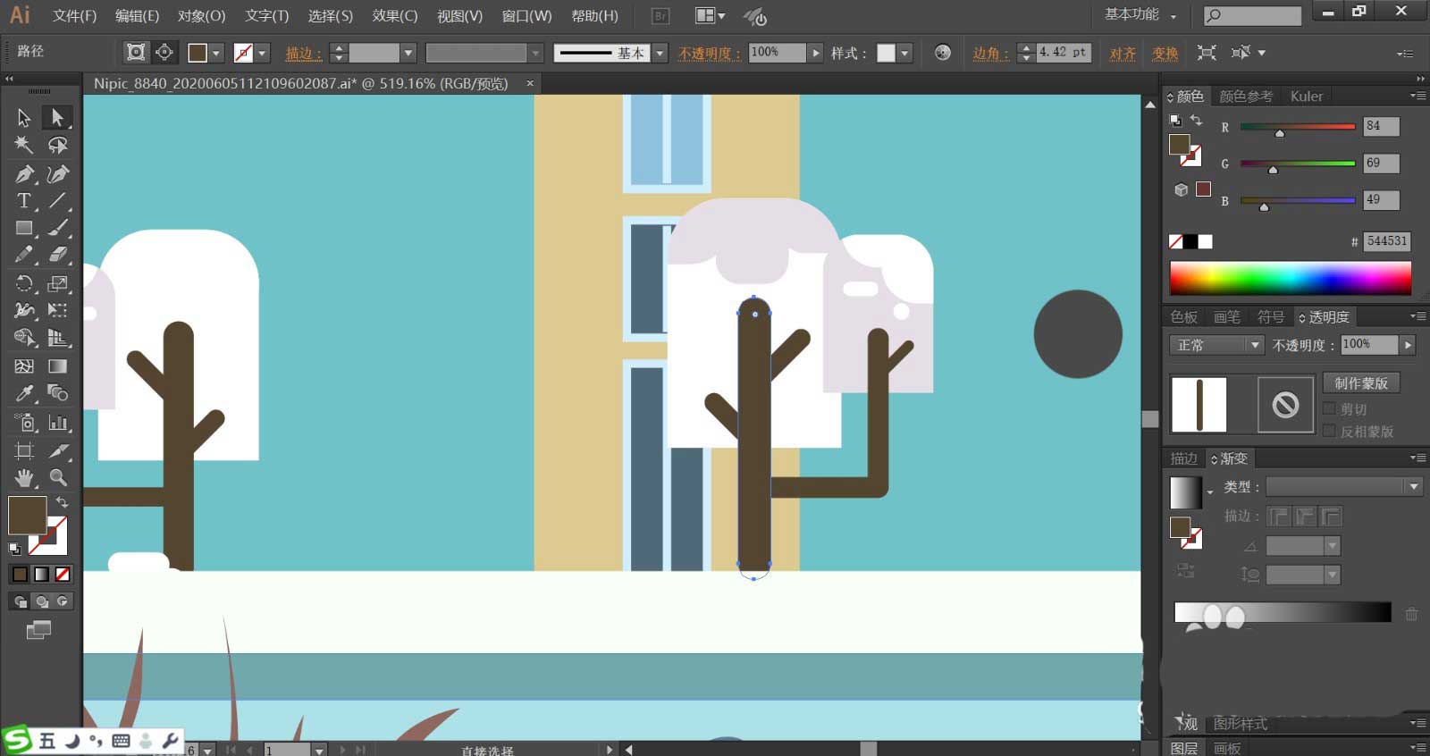1430x756 pixels.
Task: Adjust the R red color slider
Action: (x=1298, y=128)
